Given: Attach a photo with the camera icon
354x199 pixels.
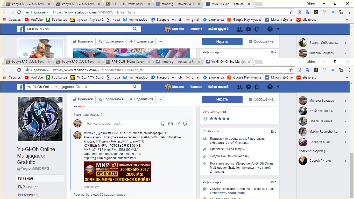Looking at the screenshot, I should coord(171,124).
